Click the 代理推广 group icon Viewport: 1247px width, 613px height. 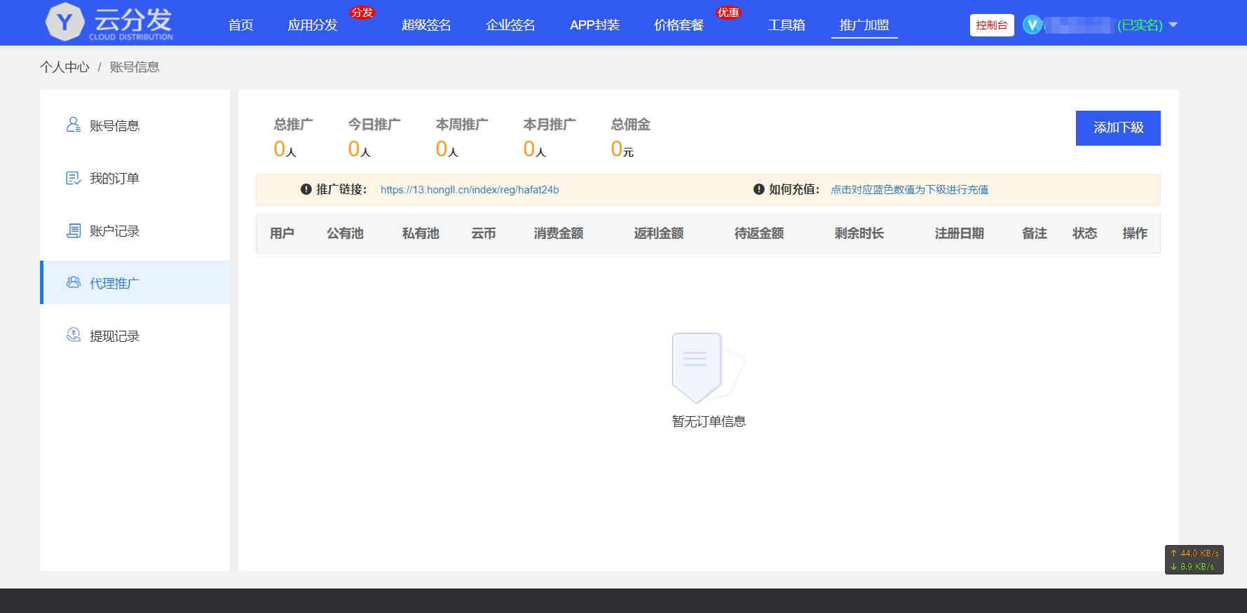pos(74,282)
